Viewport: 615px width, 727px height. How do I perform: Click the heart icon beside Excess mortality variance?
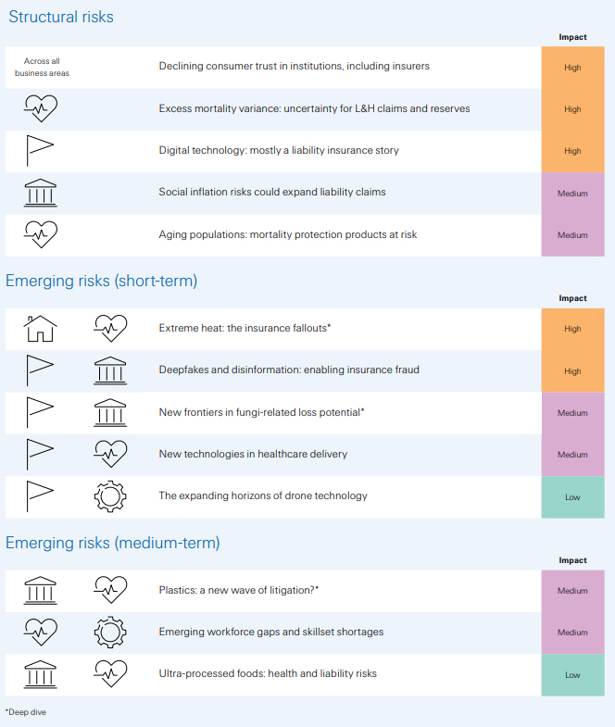pos(41,108)
